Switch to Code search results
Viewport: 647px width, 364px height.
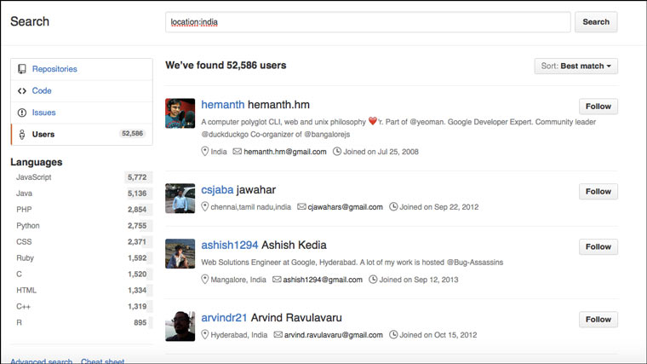coord(82,91)
